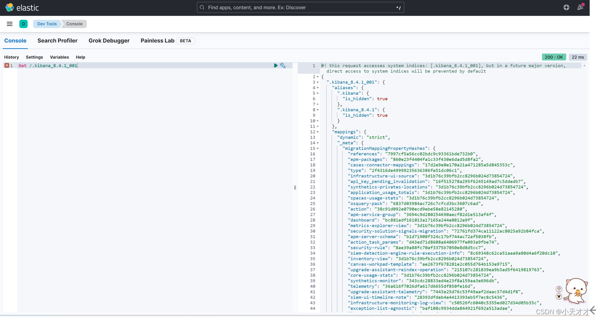Click the "synthetics-monitor" hash line
The width and height of the screenshot is (596, 319).
click(x=424, y=281)
